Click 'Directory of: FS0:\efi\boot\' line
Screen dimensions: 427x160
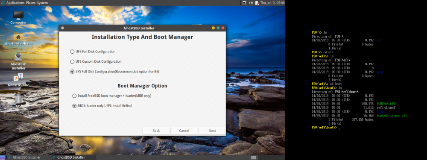click(x=335, y=92)
